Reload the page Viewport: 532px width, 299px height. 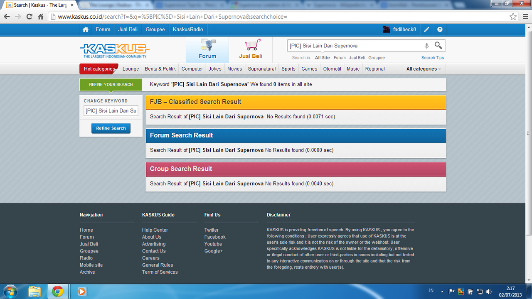(x=29, y=17)
